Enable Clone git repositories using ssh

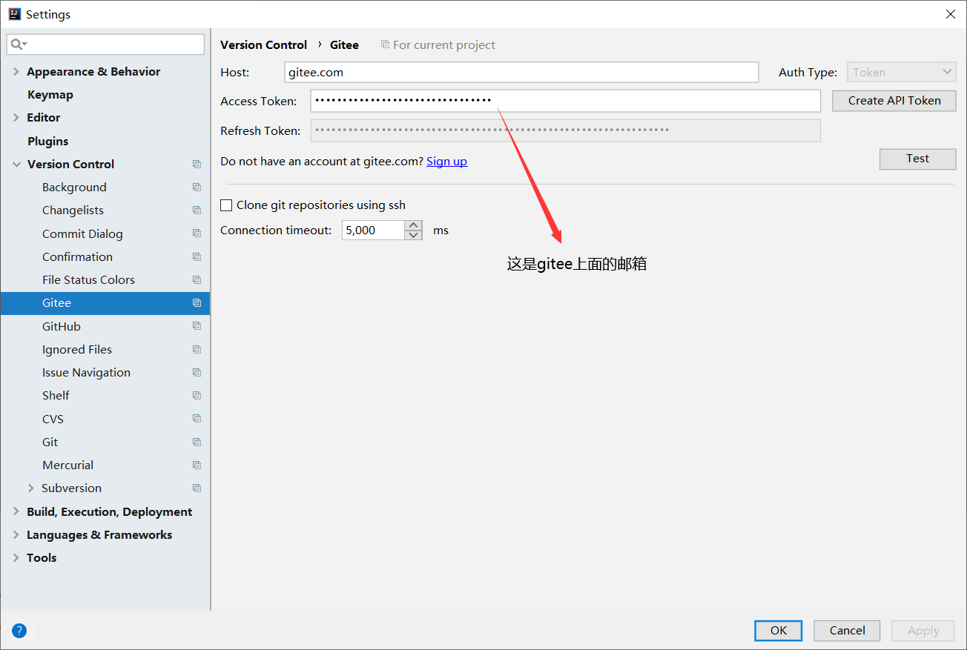pos(226,205)
